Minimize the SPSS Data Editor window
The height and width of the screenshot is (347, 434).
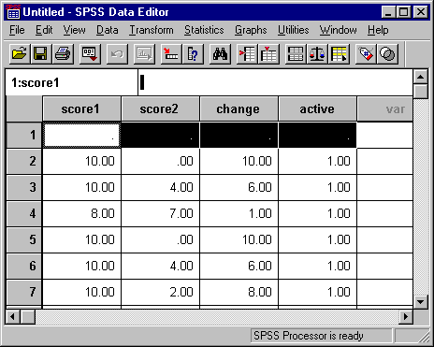pyautogui.click(x=389, y=12)
